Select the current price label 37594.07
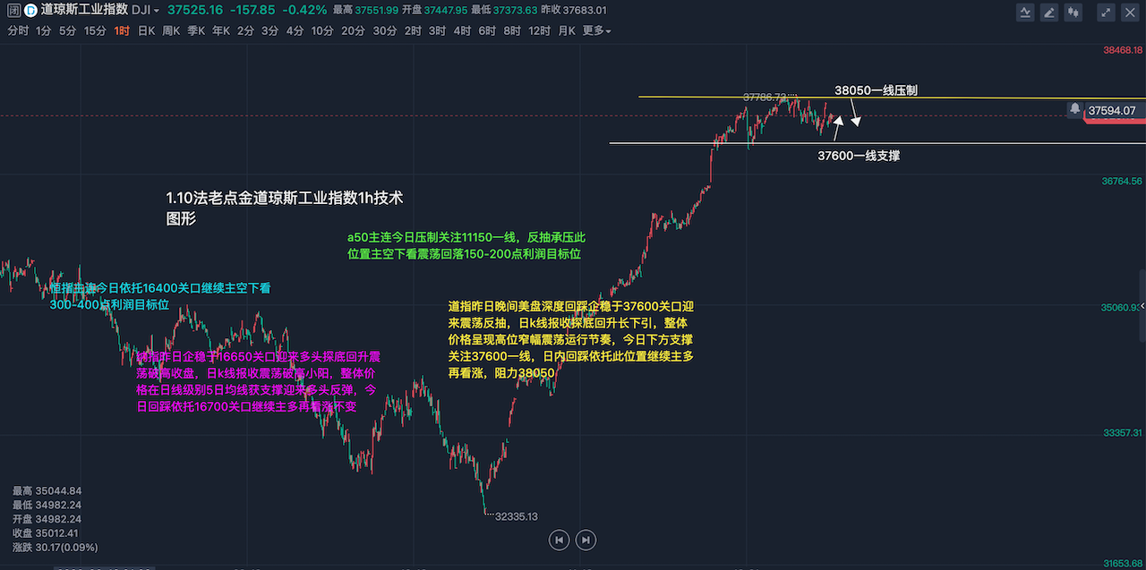 click(1113, 111)
